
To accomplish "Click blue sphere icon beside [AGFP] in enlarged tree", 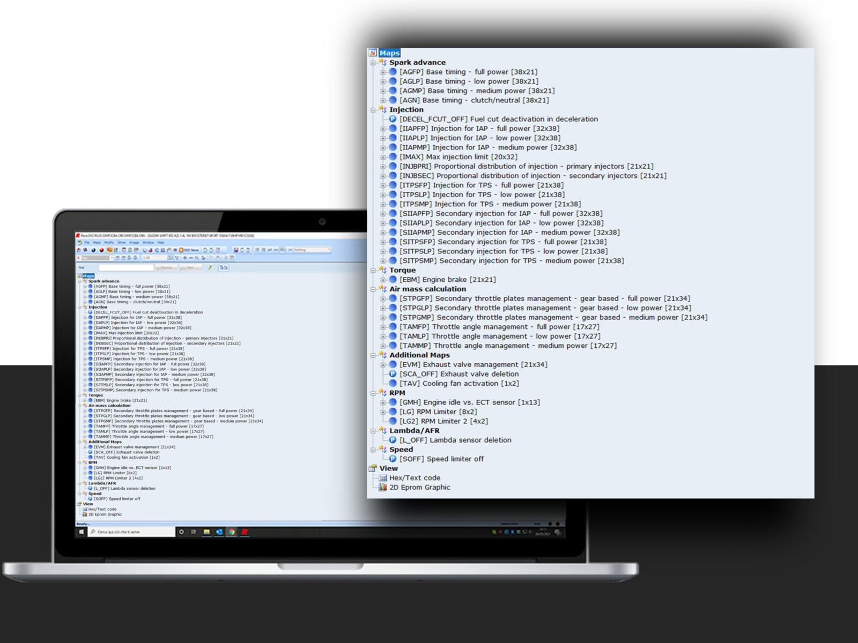I will click(393, 72).
